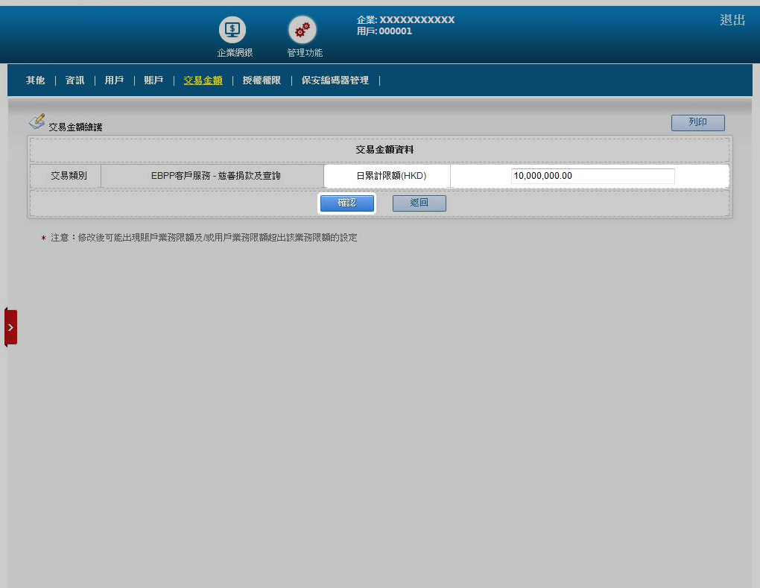Switch to the 賬戶 menu item
Viewport: 760px width, 588px height.
click(x=153, y=80)
